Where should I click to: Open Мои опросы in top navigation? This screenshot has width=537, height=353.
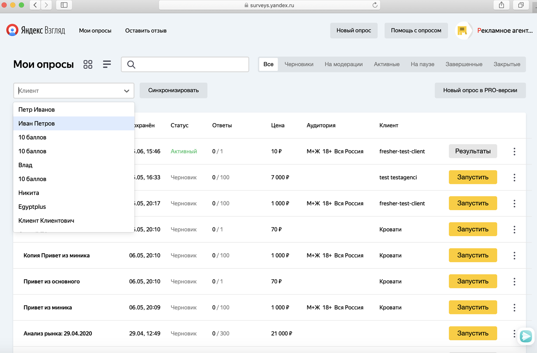coord(95,31)
